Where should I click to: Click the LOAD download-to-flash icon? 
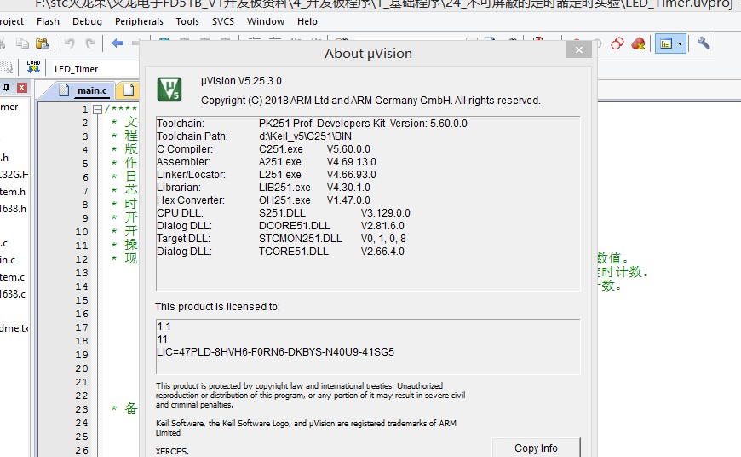click(x=33, y=67)
